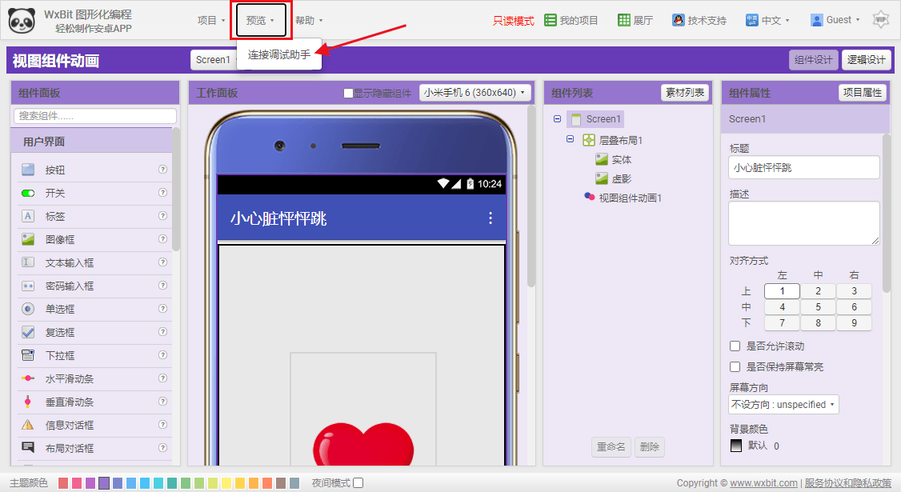Click the 重命名 rename button

(611, 446)
